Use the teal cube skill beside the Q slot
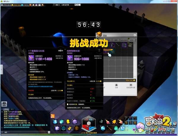 point(62,122)
